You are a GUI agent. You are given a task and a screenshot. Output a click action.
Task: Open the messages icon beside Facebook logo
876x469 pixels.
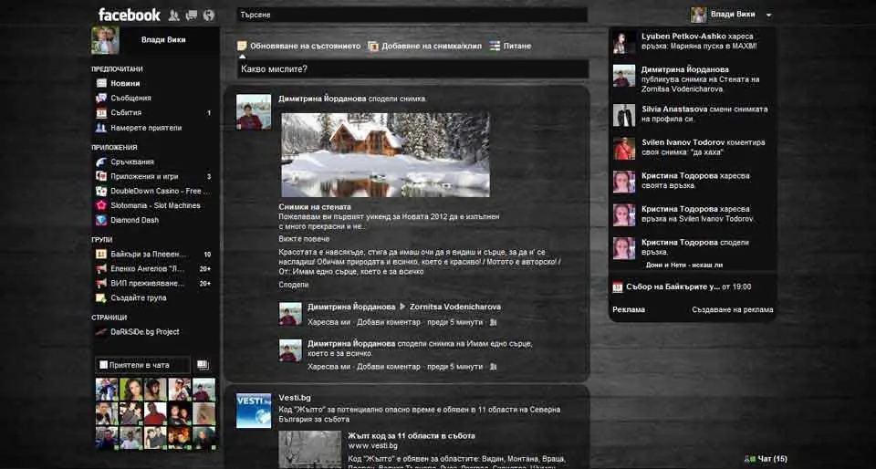click(x=191, y=16)
